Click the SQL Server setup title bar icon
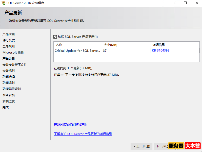Viewport: 202px width, 152px height. pyautogui.click(x=3, y=3)
